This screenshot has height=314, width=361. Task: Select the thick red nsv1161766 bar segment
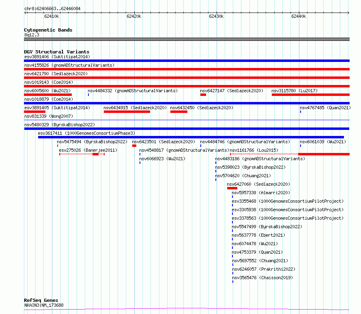click(x=324, y=154)
